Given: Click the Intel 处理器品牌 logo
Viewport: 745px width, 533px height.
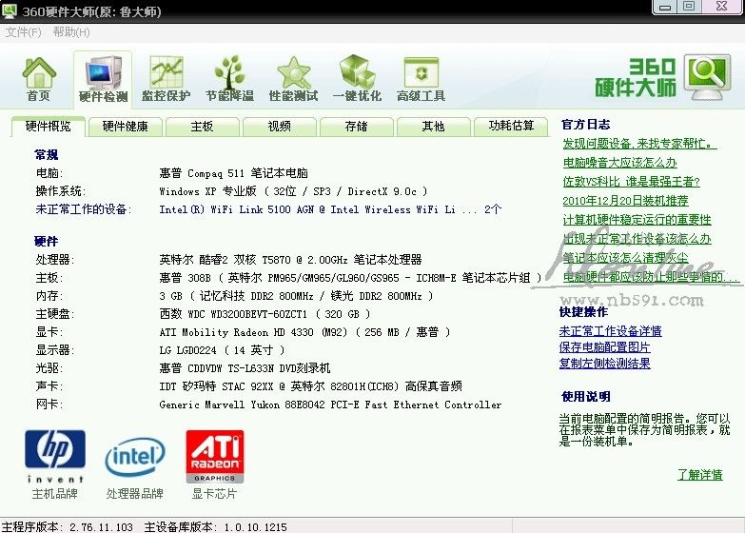Looking at the screenshot, I should (135, 457).
